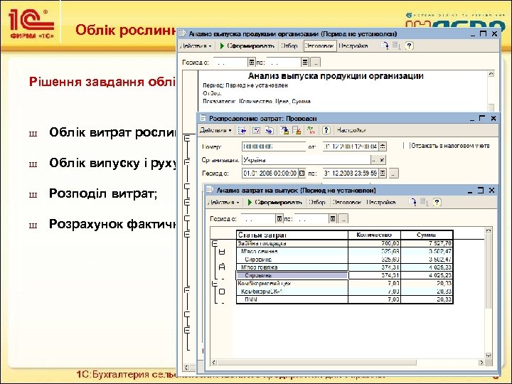Collapse the Комбікормовий цех group

pyautogui.click(x=215, y=284)
